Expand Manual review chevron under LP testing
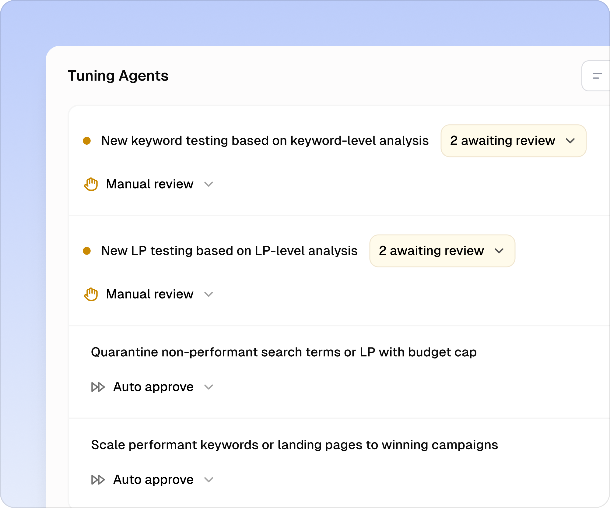610x508 pixels. 209,295
